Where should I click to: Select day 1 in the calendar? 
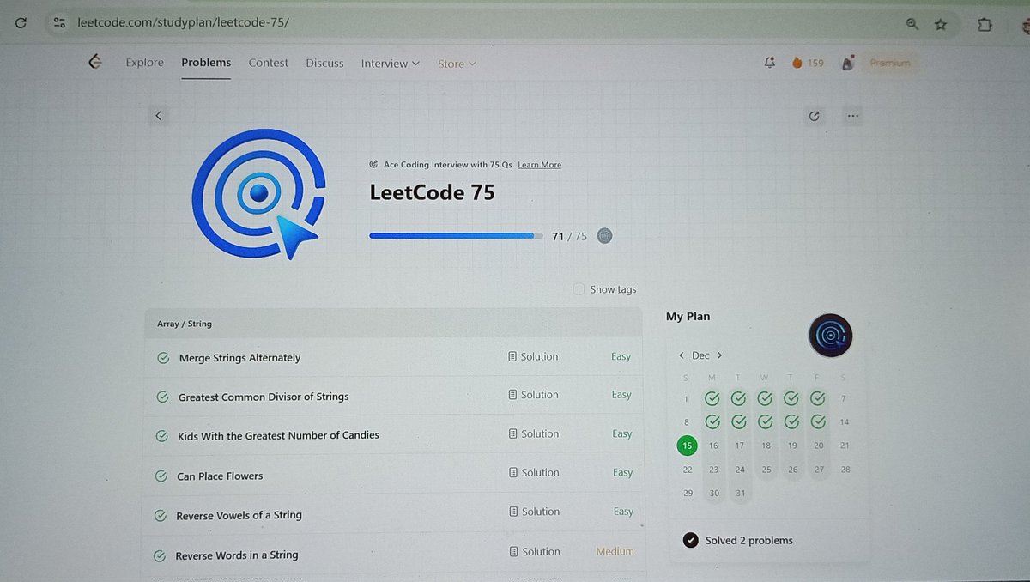point(686,398)
